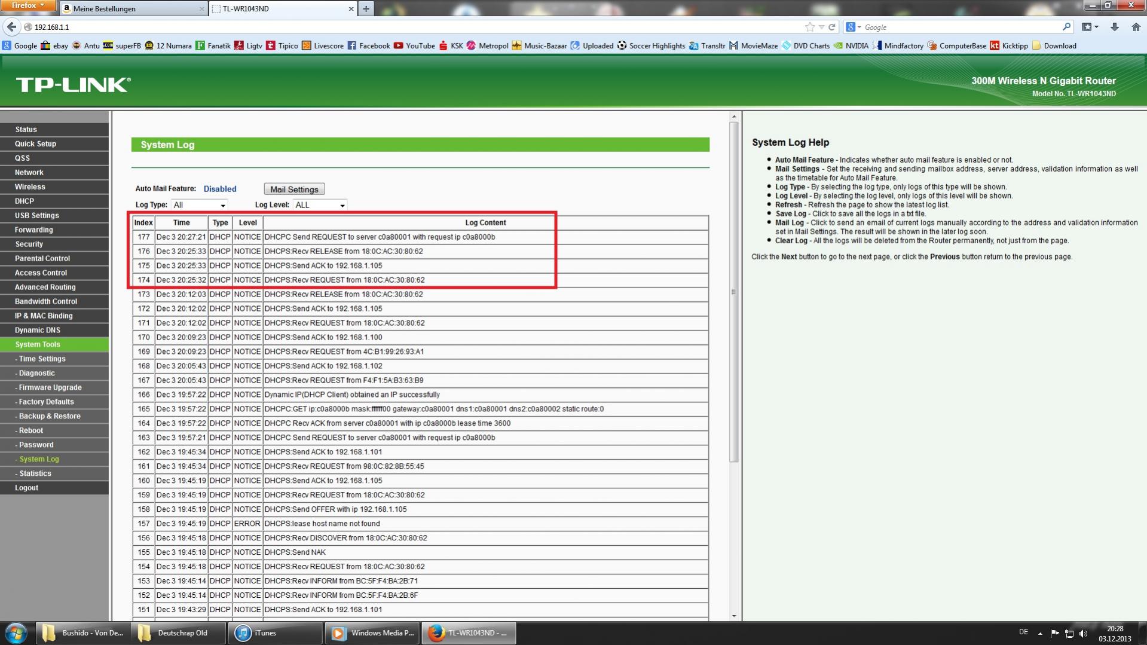Open the Facebook bookmark
Viewport: 1147px width, 645px height.
(x=368, y=45)
